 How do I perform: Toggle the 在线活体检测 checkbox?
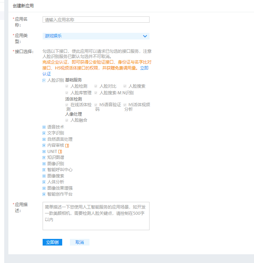(67, 105)
